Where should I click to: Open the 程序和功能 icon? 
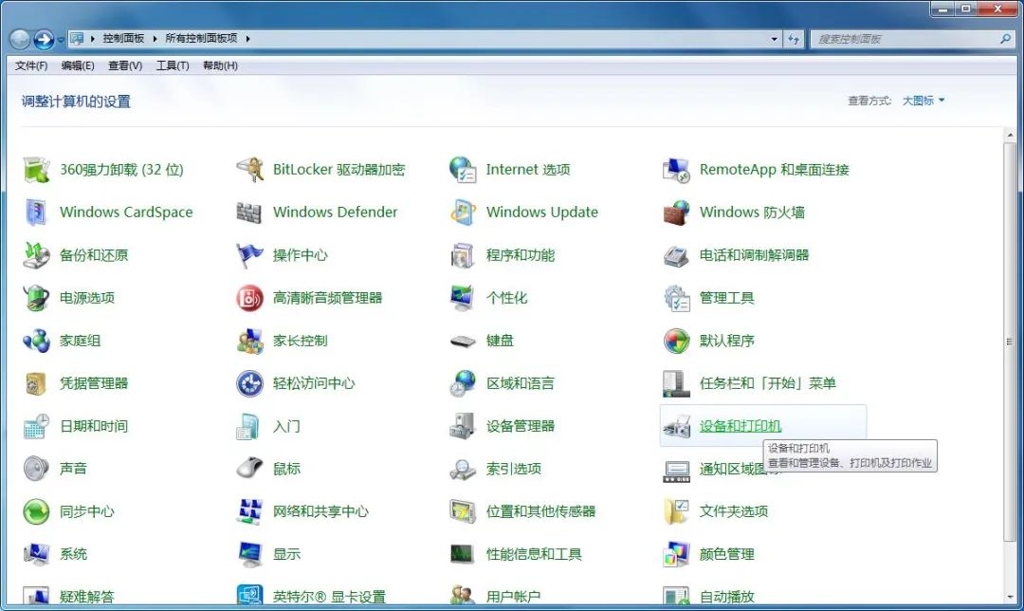click(x=463, y=255)
